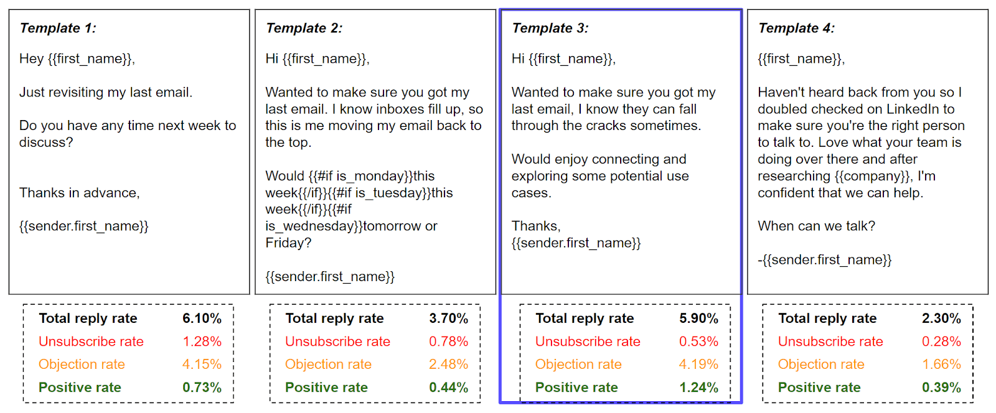Click Template 3's 1.24% positive rate value
The width and height of the screenshot is (996, 413).
(698, 387)
